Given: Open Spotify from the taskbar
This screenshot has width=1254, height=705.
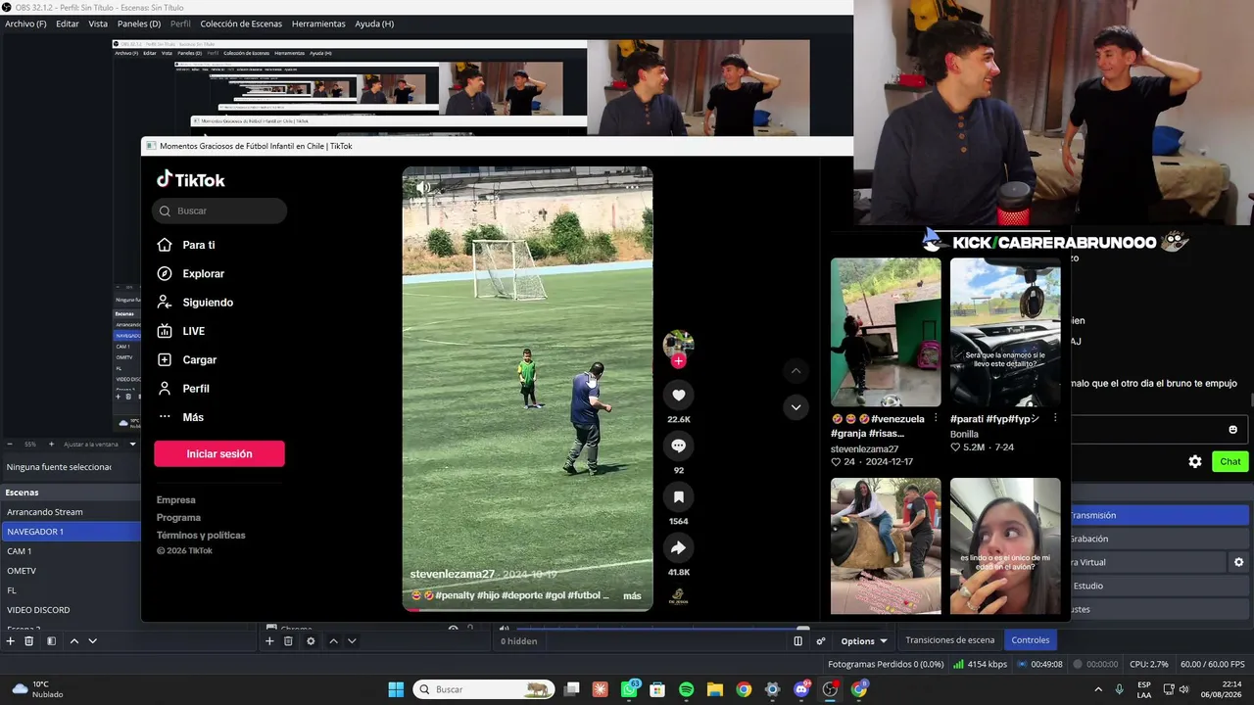Looking at the screenshot, I should coord(686,689).
